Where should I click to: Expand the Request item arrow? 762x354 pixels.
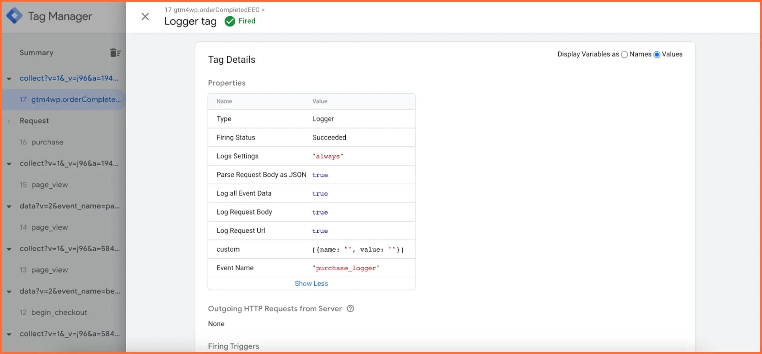[x=9, y=121]
